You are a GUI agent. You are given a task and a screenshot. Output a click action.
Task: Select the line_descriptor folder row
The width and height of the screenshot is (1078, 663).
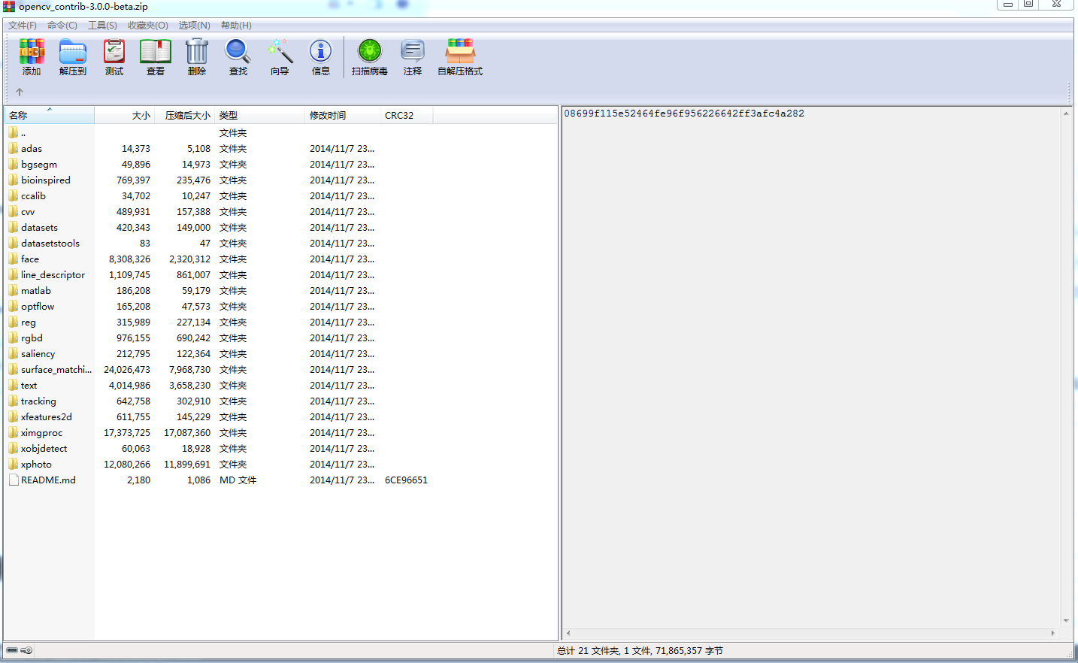(219, 274)
